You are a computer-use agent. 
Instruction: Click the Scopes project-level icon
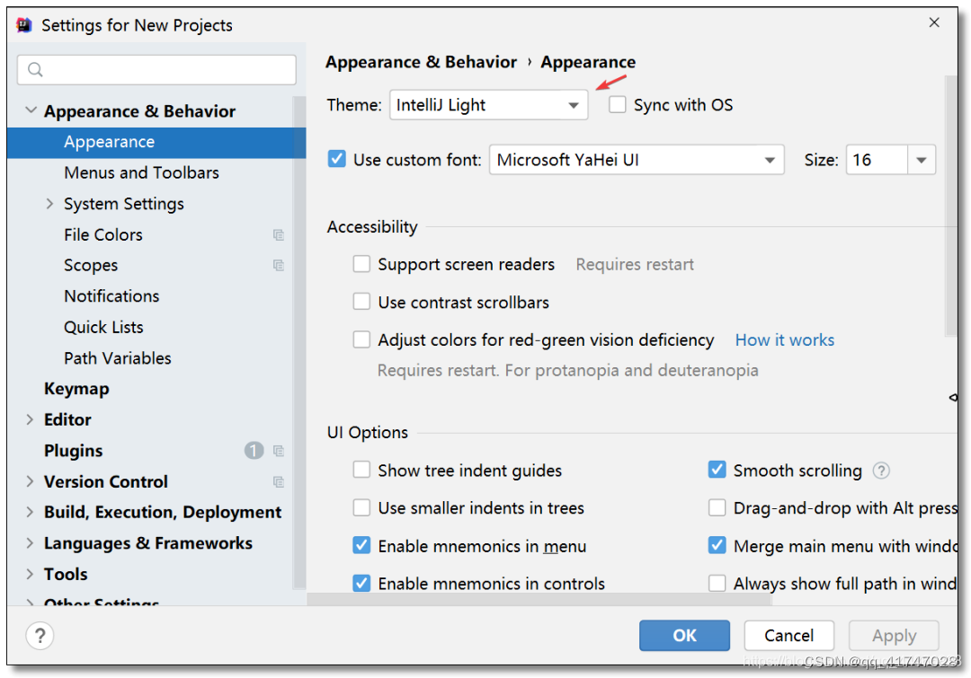point(279,266)
